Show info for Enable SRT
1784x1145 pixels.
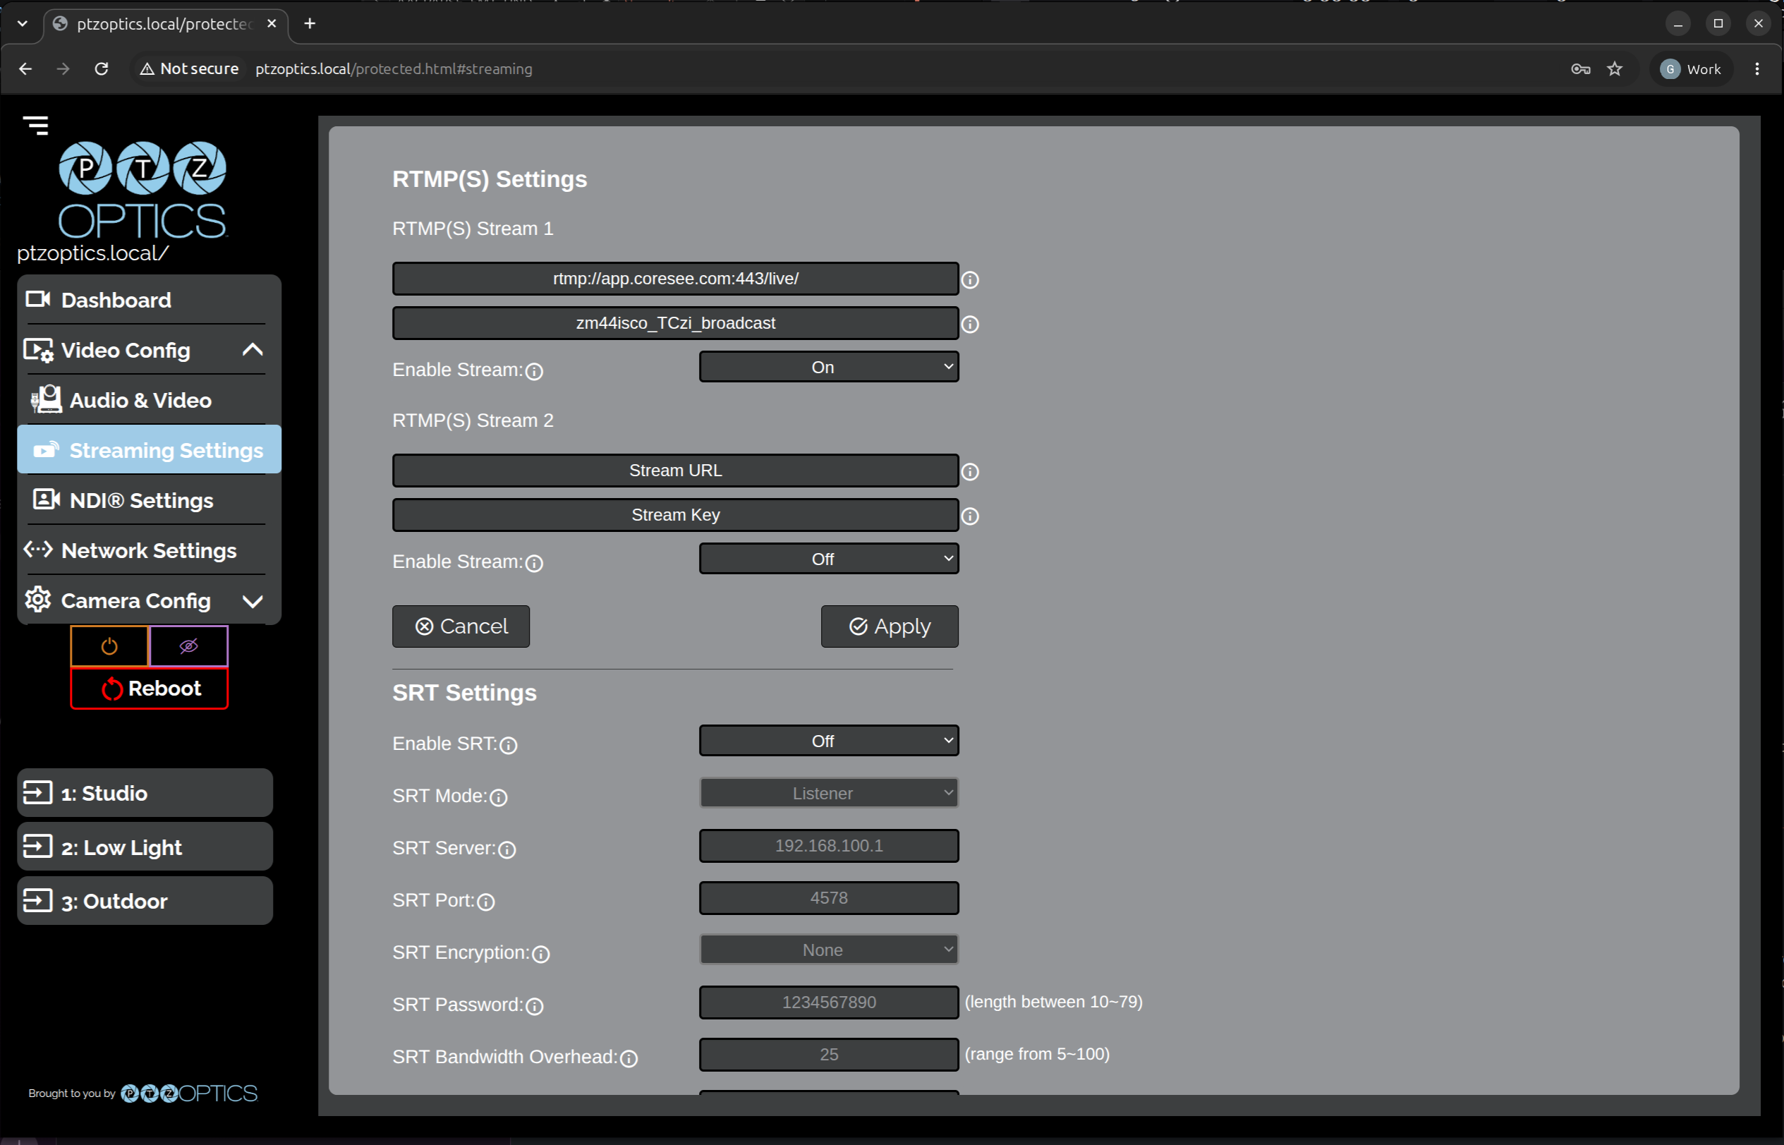[509, 745]
